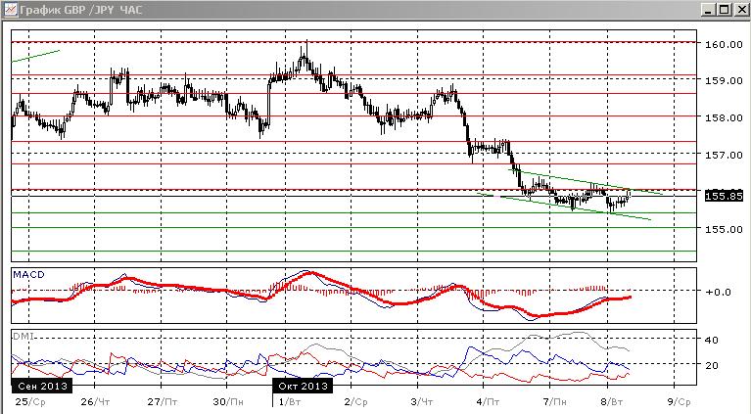This screenshot has width=751, height=414.
Task: Click the 3/Чт date label
Action: click(x=421, y=401)
